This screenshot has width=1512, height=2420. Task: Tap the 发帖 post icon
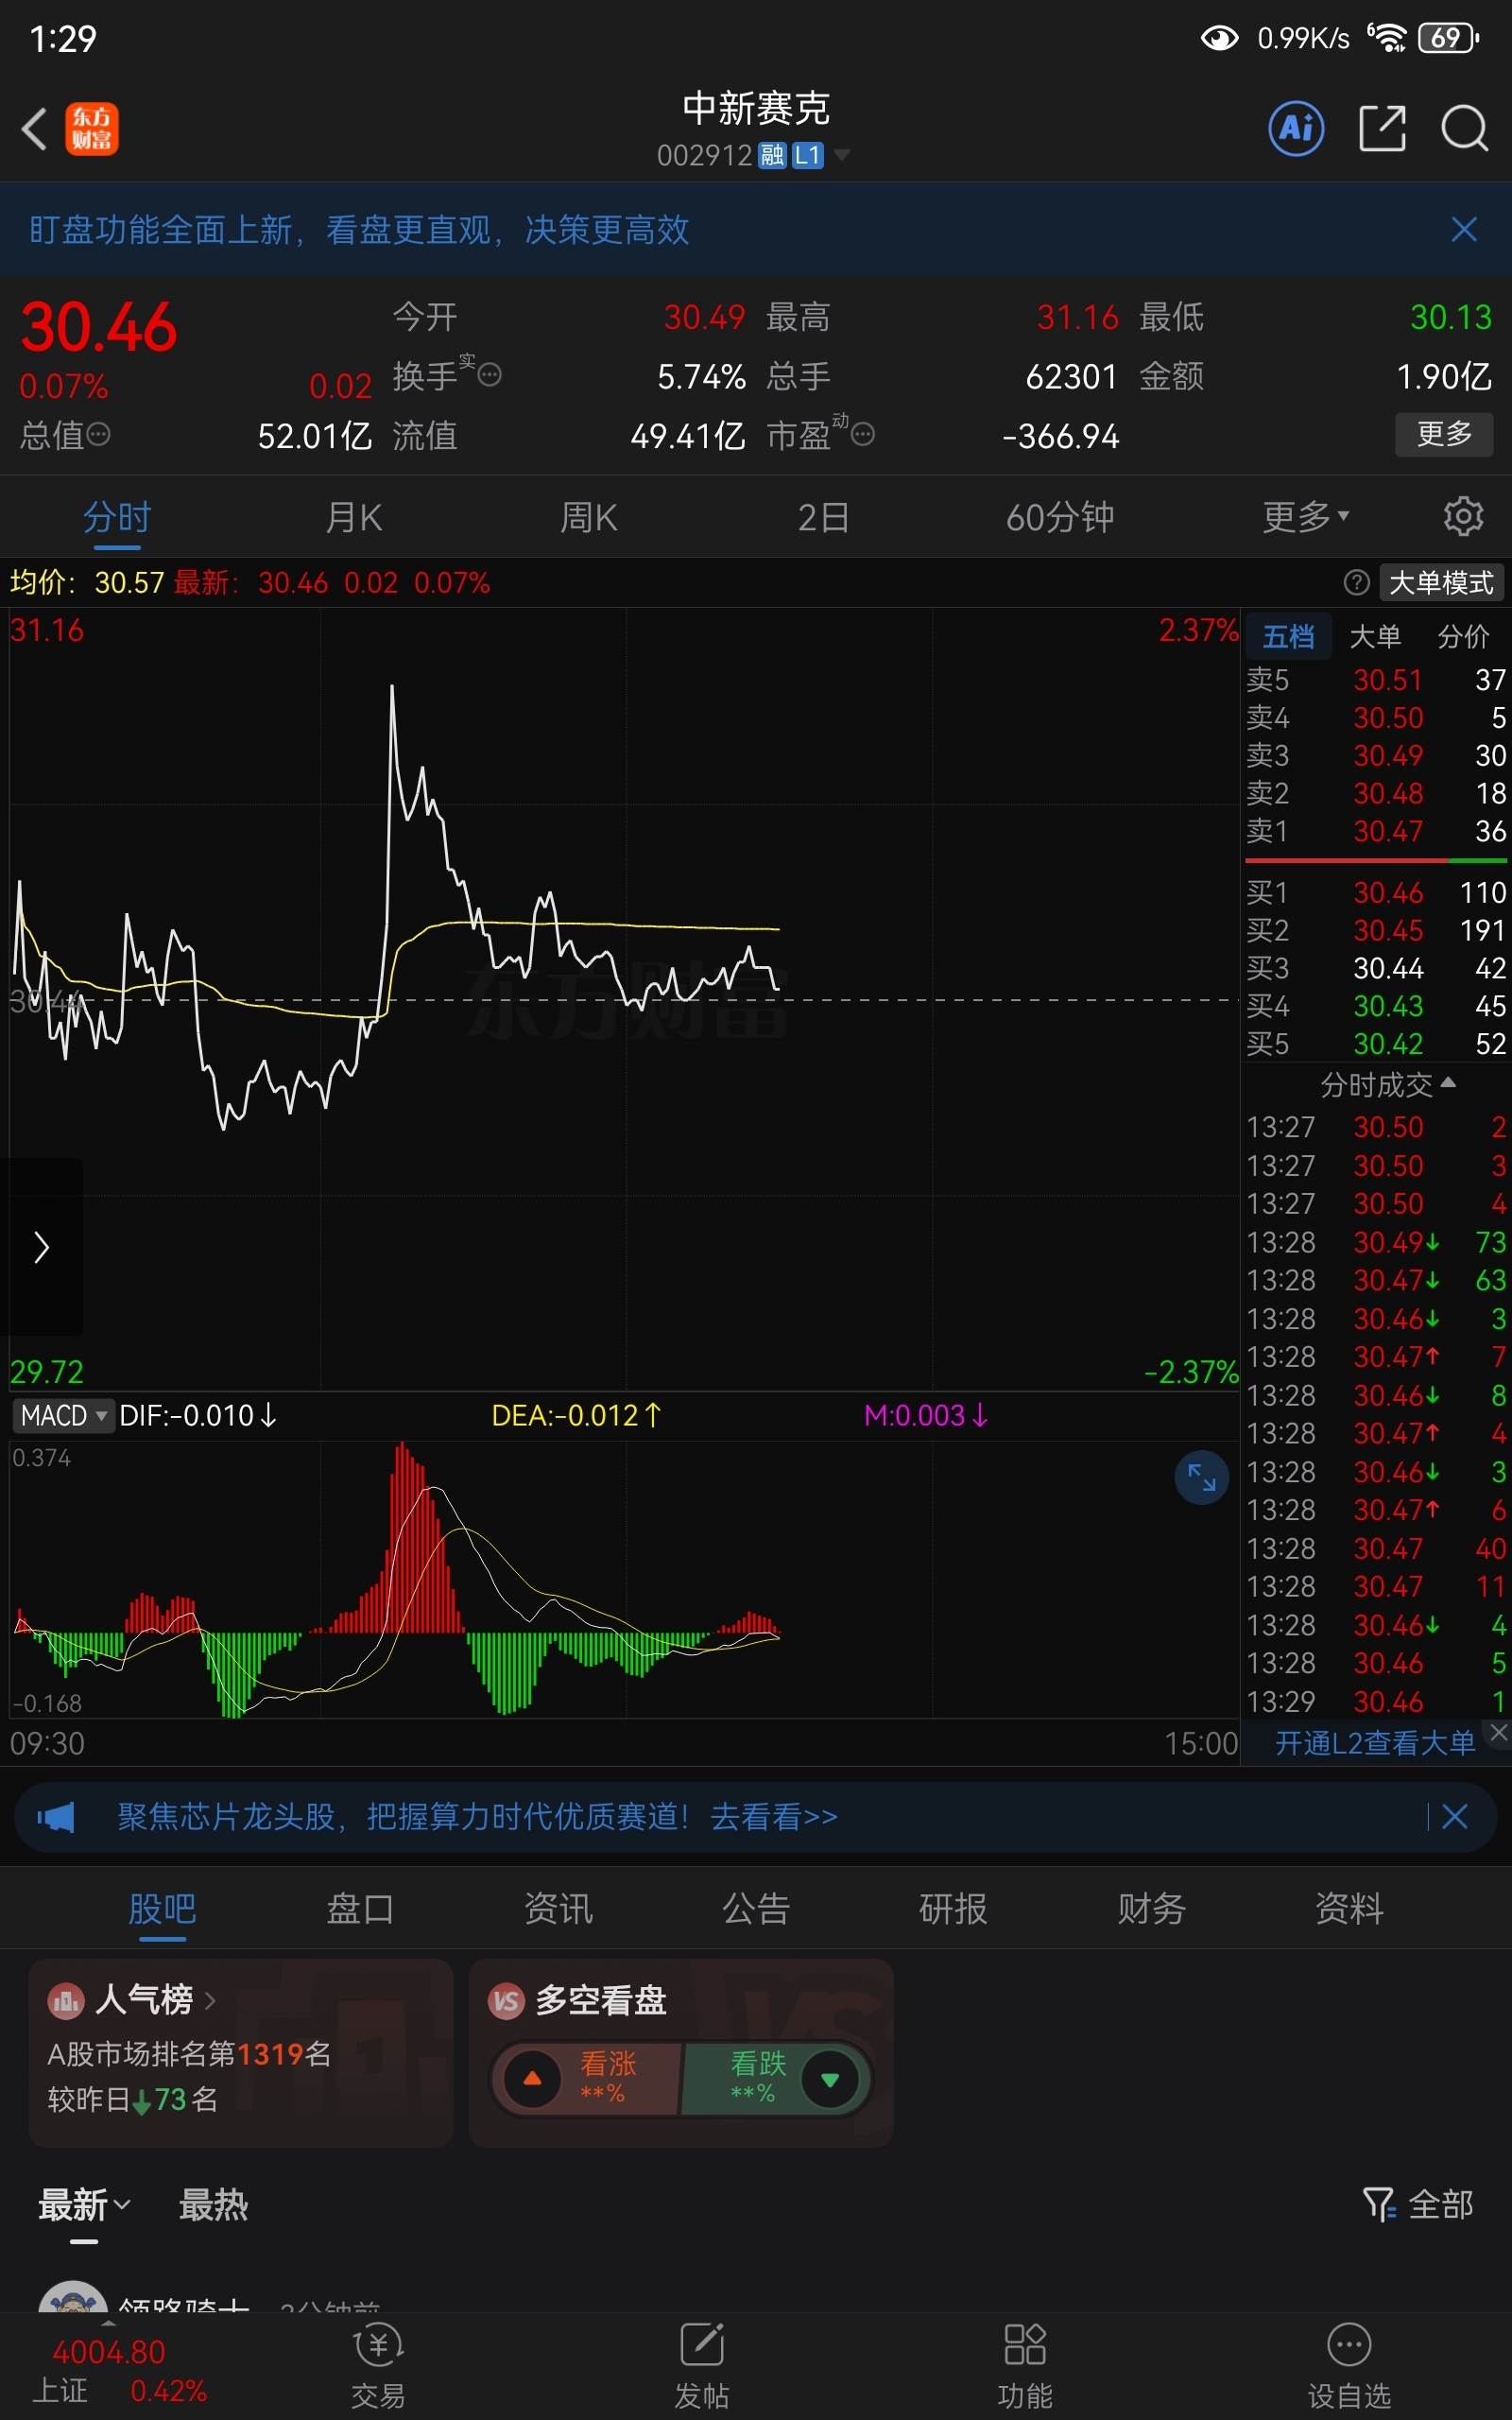tap(702, 2364)
